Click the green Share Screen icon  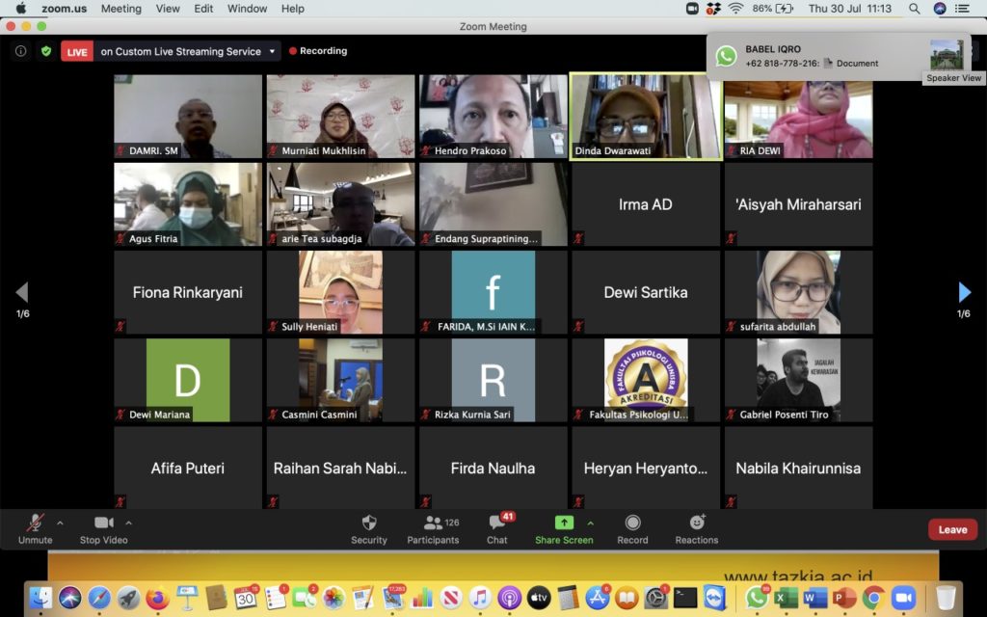point(564,523)
